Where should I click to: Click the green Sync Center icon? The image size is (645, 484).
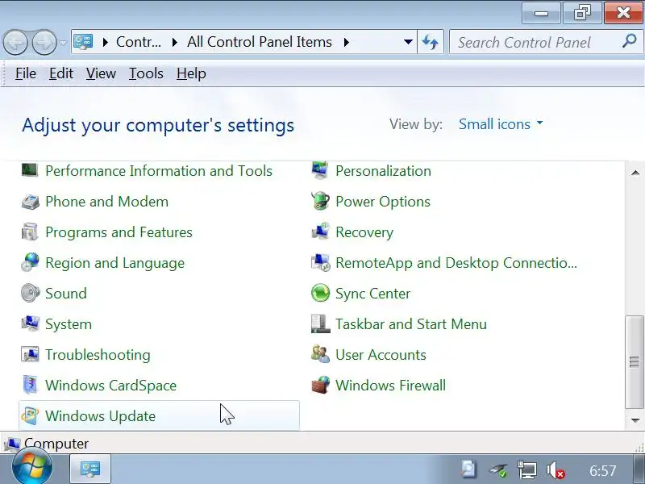(x=320, y=293)
